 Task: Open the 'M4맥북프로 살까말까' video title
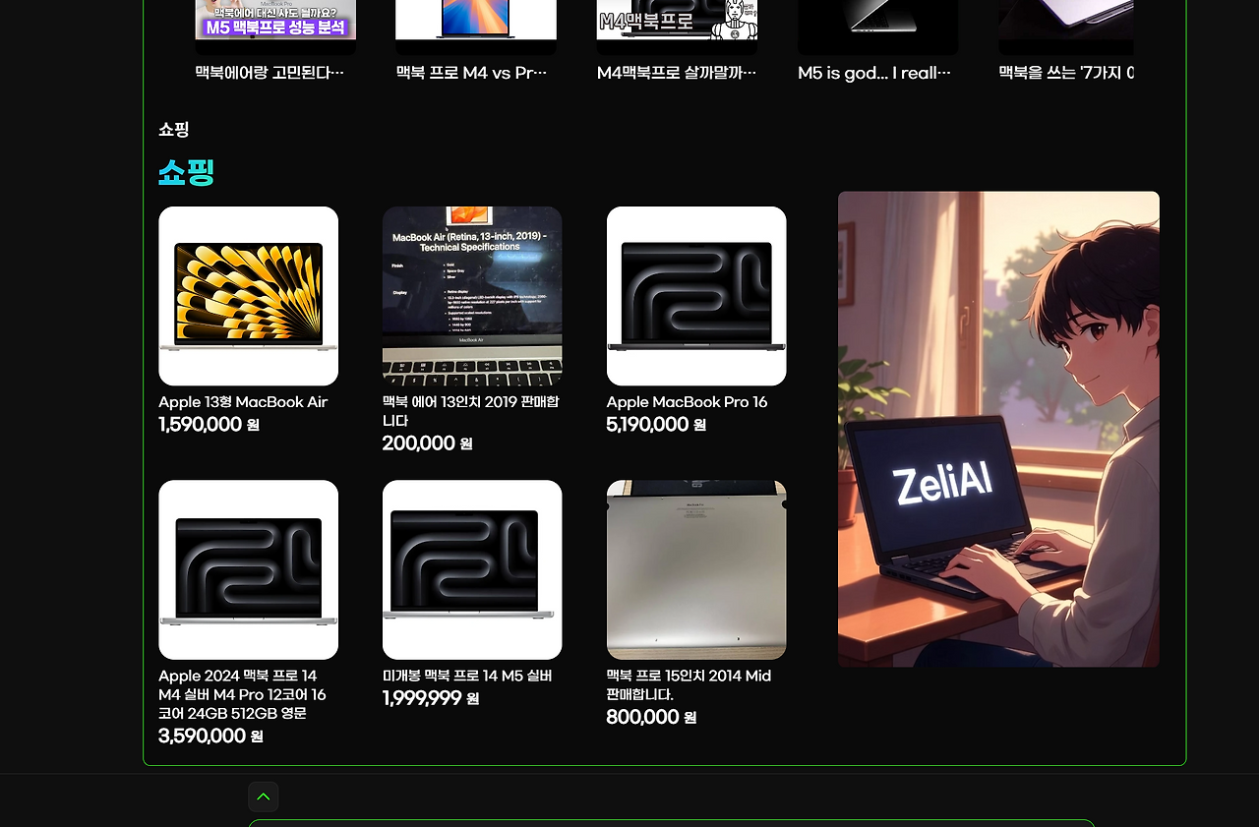pos(677,73)
